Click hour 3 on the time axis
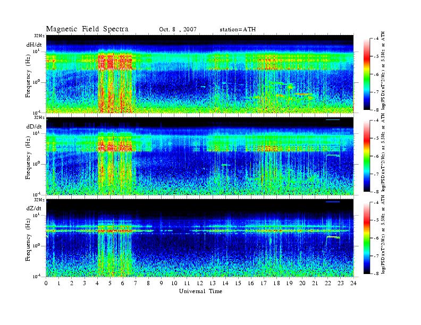 coord(85,284)
